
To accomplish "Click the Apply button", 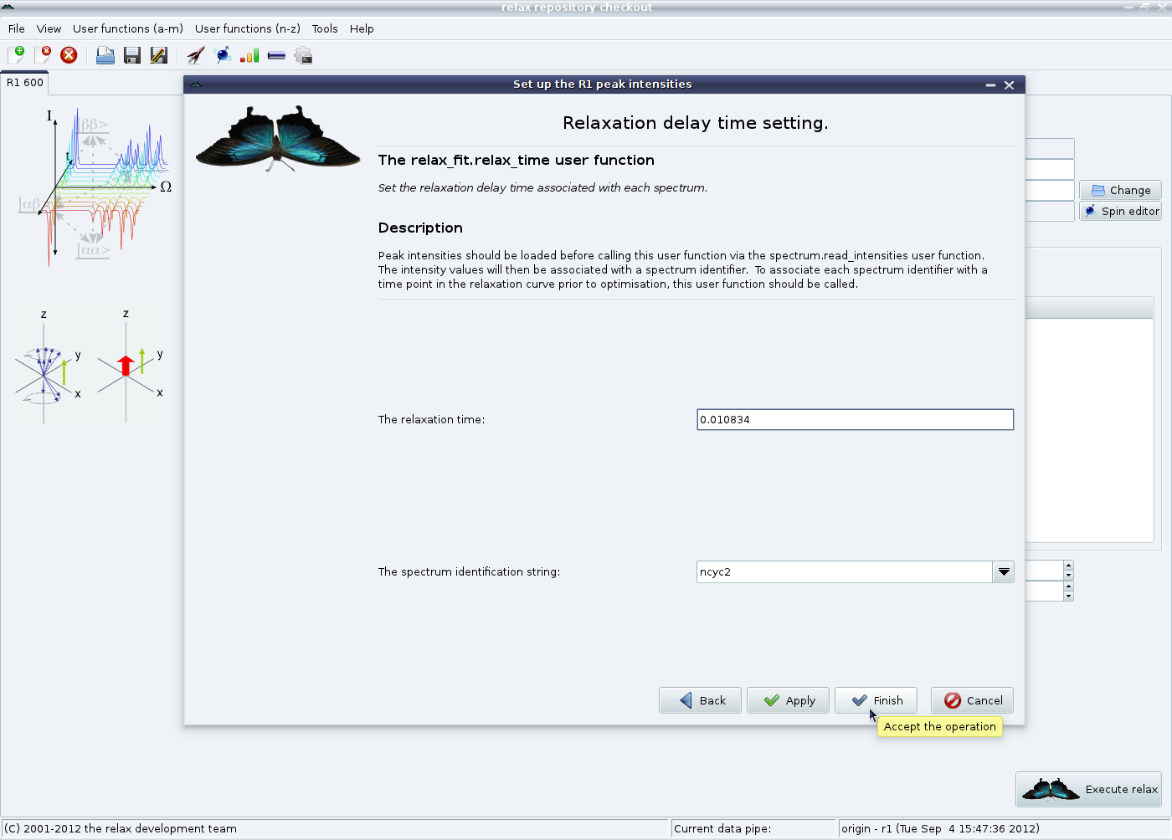I will (x=788, y=700).
